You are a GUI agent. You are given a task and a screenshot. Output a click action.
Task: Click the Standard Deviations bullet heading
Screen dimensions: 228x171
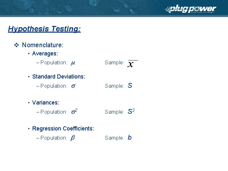pyautogui.click(x=59, y=77)
